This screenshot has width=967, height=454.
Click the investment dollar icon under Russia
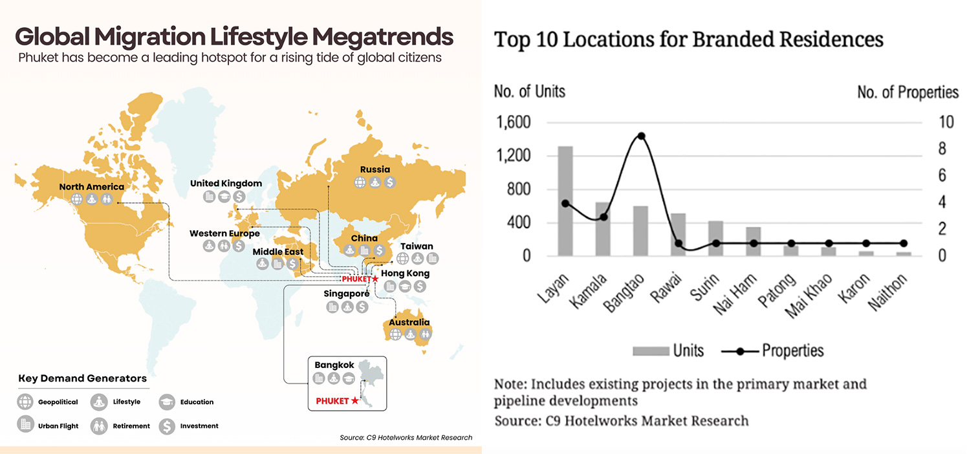click(390, 182)
